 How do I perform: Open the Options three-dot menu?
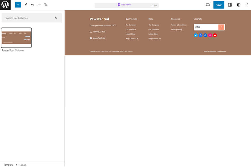pos(247,5)
